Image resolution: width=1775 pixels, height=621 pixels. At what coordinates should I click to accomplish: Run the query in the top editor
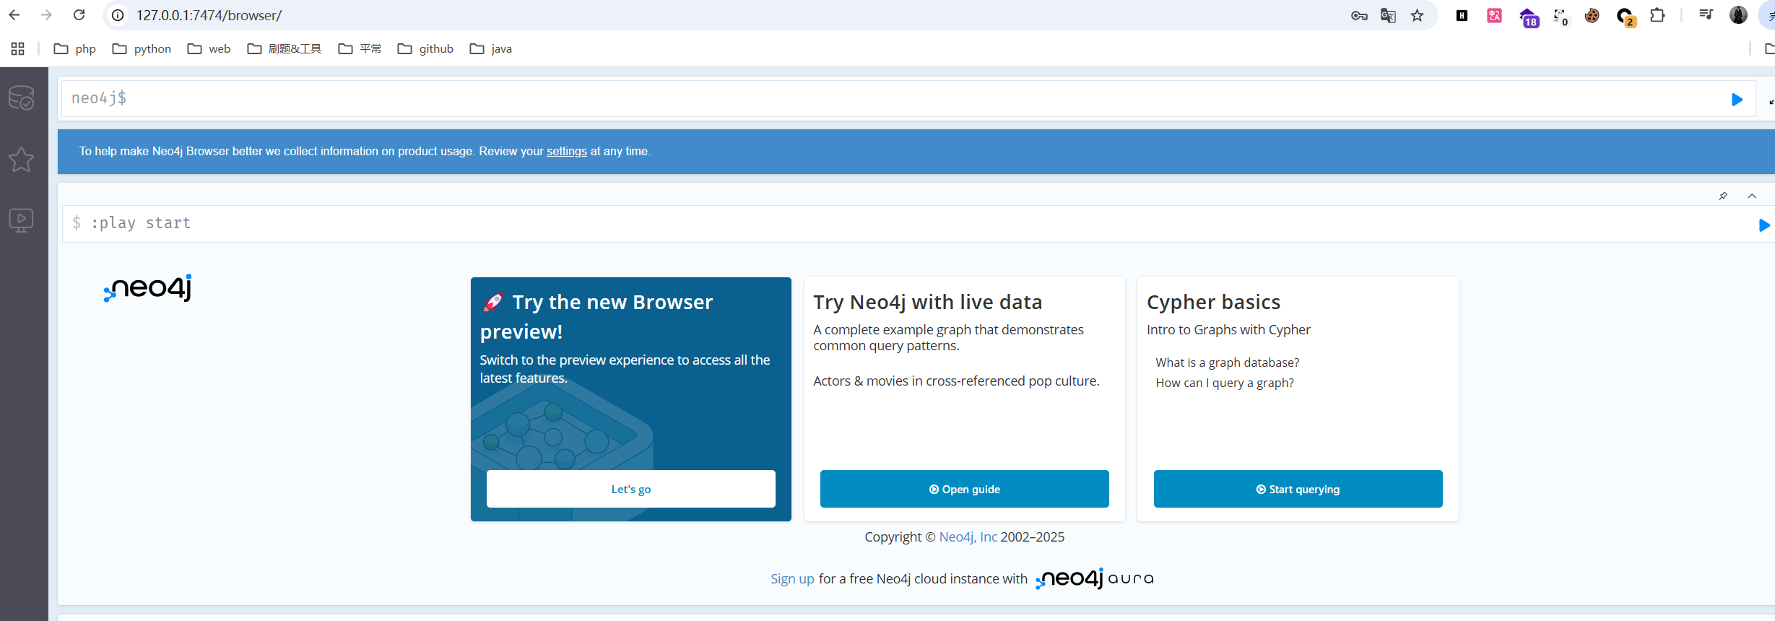click(1737, 100)
